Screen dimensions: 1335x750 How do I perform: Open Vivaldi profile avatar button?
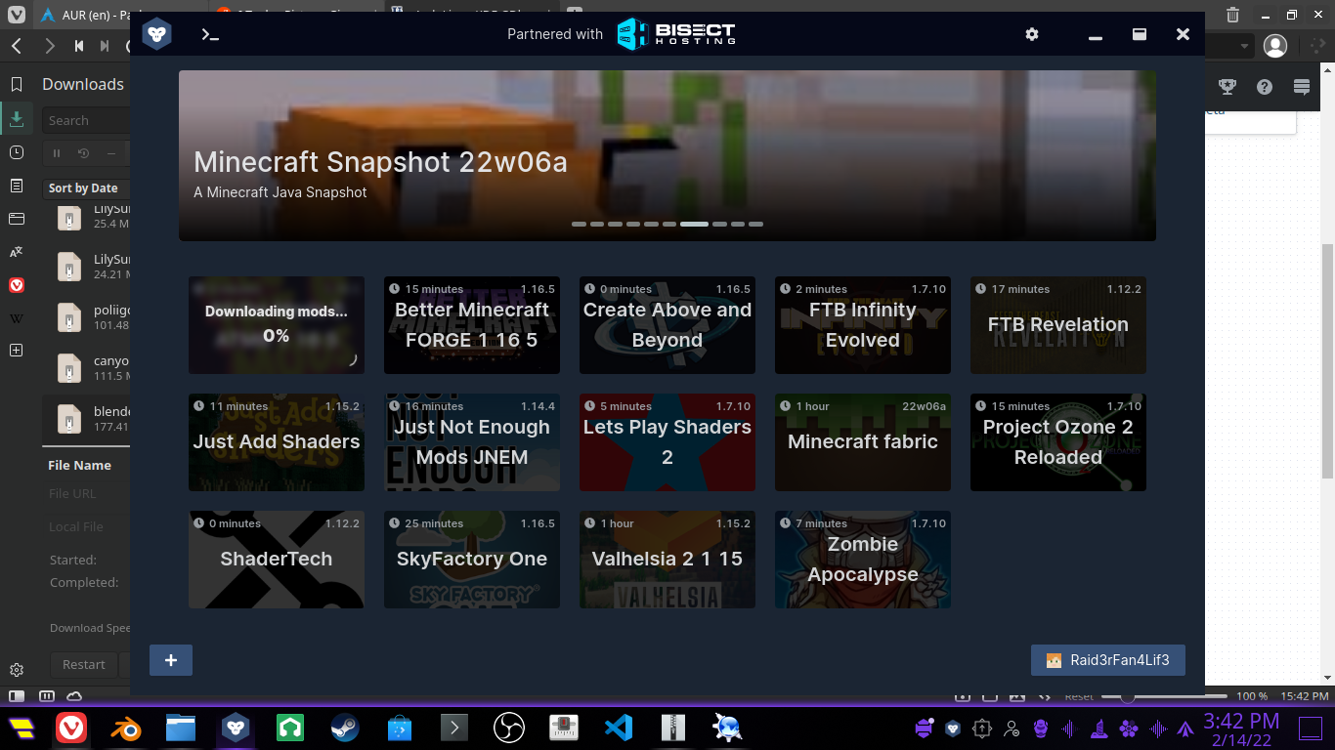point(1275,46)
